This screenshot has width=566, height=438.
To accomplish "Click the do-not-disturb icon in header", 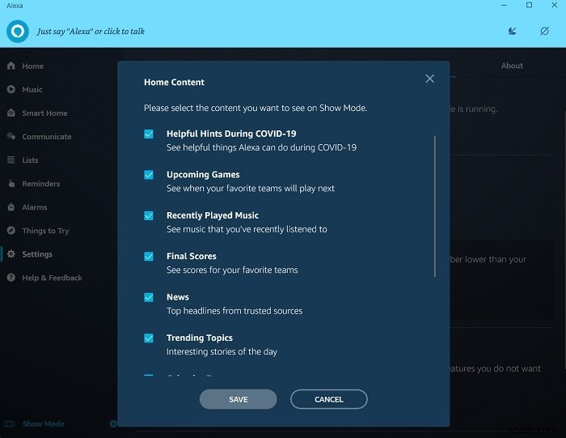I will coord(544,32).
